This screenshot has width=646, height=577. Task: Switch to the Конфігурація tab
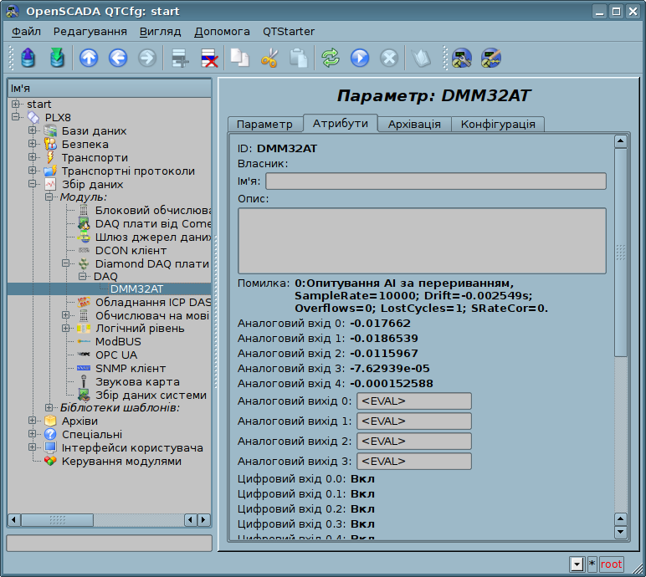(x=498, y=124)
